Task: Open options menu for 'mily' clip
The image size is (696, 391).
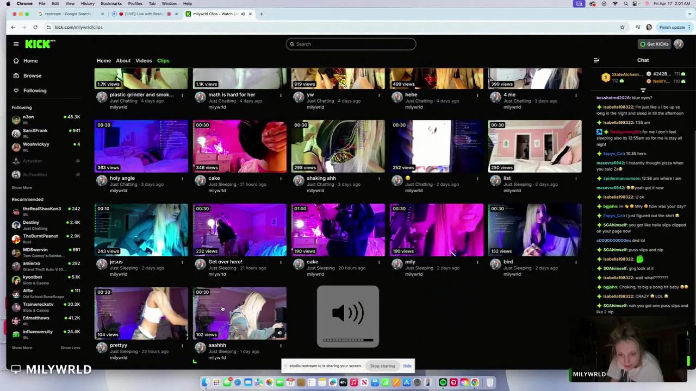Action: coord(477,262)
